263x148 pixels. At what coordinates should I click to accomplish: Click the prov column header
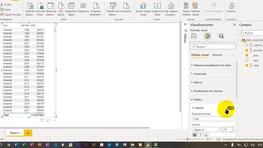pyautogui.click(x=5, y=25)
